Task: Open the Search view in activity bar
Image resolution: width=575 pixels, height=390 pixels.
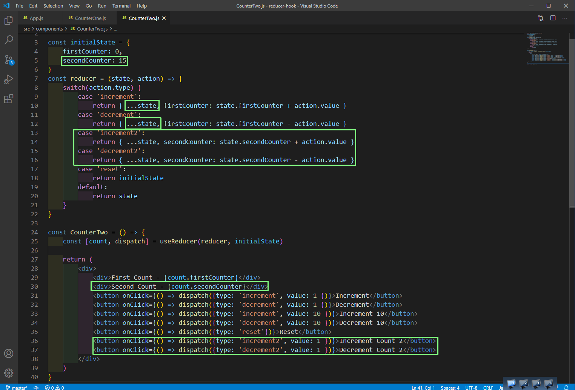Action: coord(9,40)
